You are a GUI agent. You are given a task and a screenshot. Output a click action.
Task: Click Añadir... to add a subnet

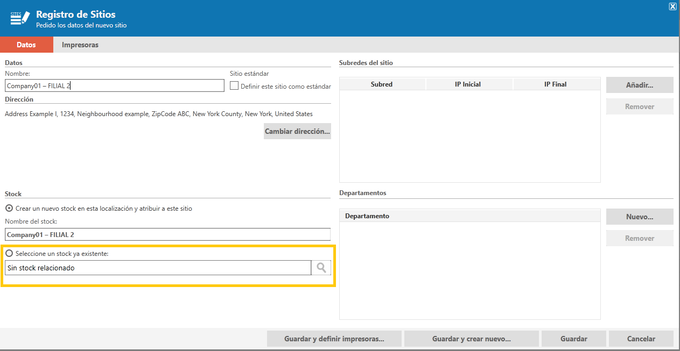pos(640,85)
